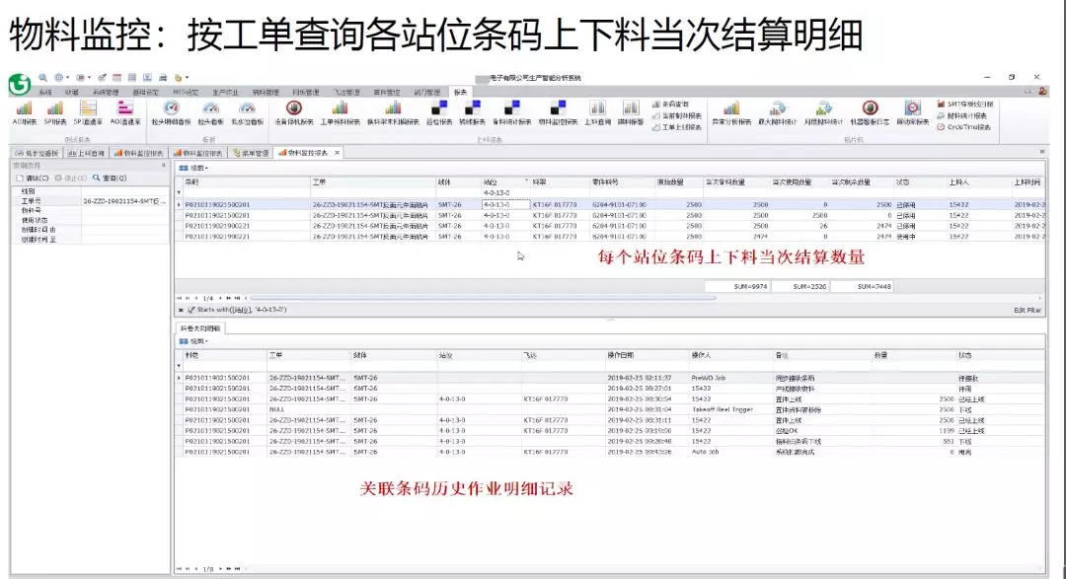Open the AOI报表 report icon
Viewport: 1066px width, 579px height.
tap(24, 111)
